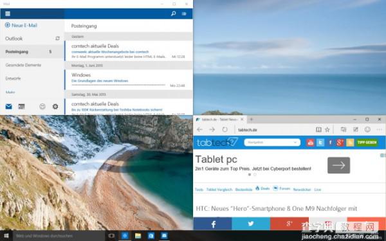Open the hamburger menu in Mail
This screenshot has height=241, width=386.
pyautogui.click(x=8, y=13)
